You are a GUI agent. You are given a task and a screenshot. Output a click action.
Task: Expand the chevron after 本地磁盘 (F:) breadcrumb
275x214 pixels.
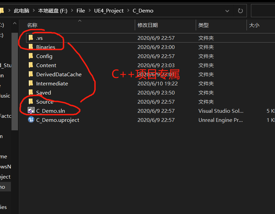[x=72, y=10]
